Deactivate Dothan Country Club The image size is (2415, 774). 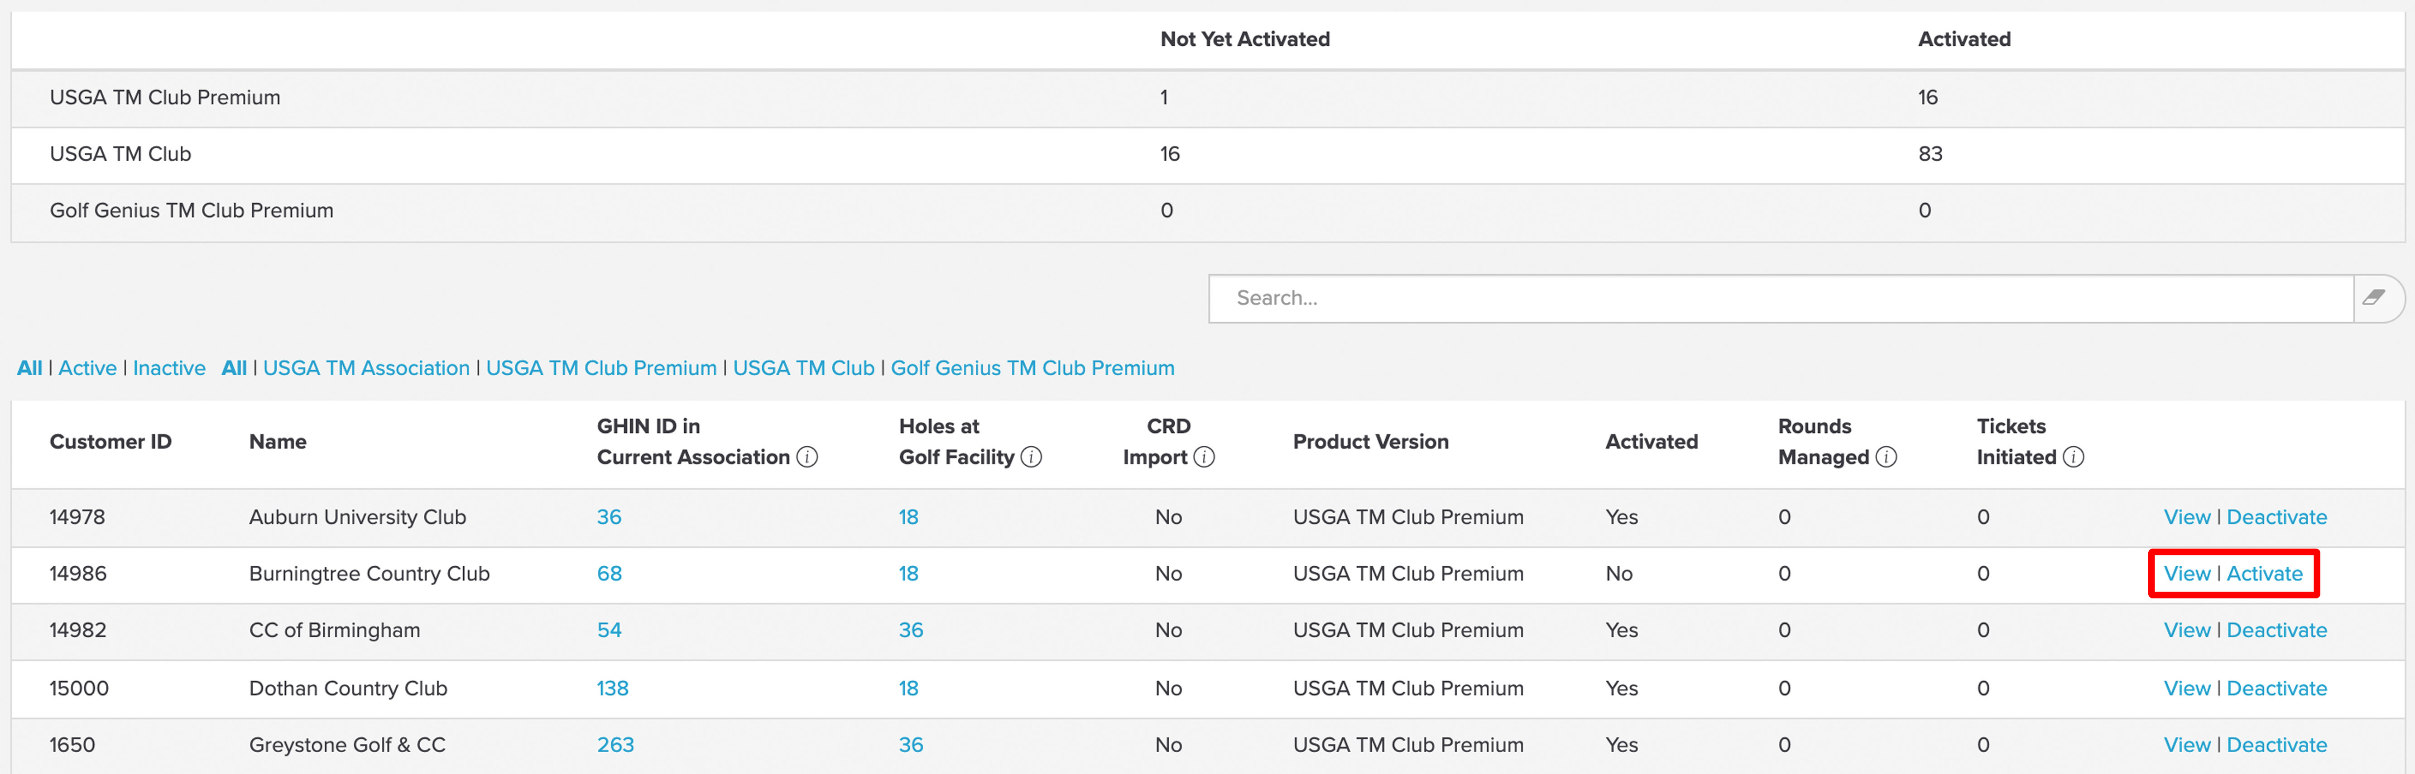2276,689
